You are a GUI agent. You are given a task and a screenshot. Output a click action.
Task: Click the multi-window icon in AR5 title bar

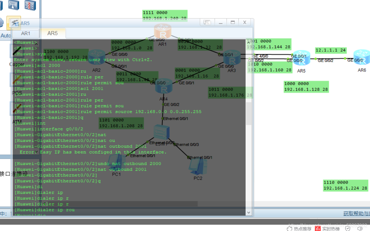tap(207, 22)
